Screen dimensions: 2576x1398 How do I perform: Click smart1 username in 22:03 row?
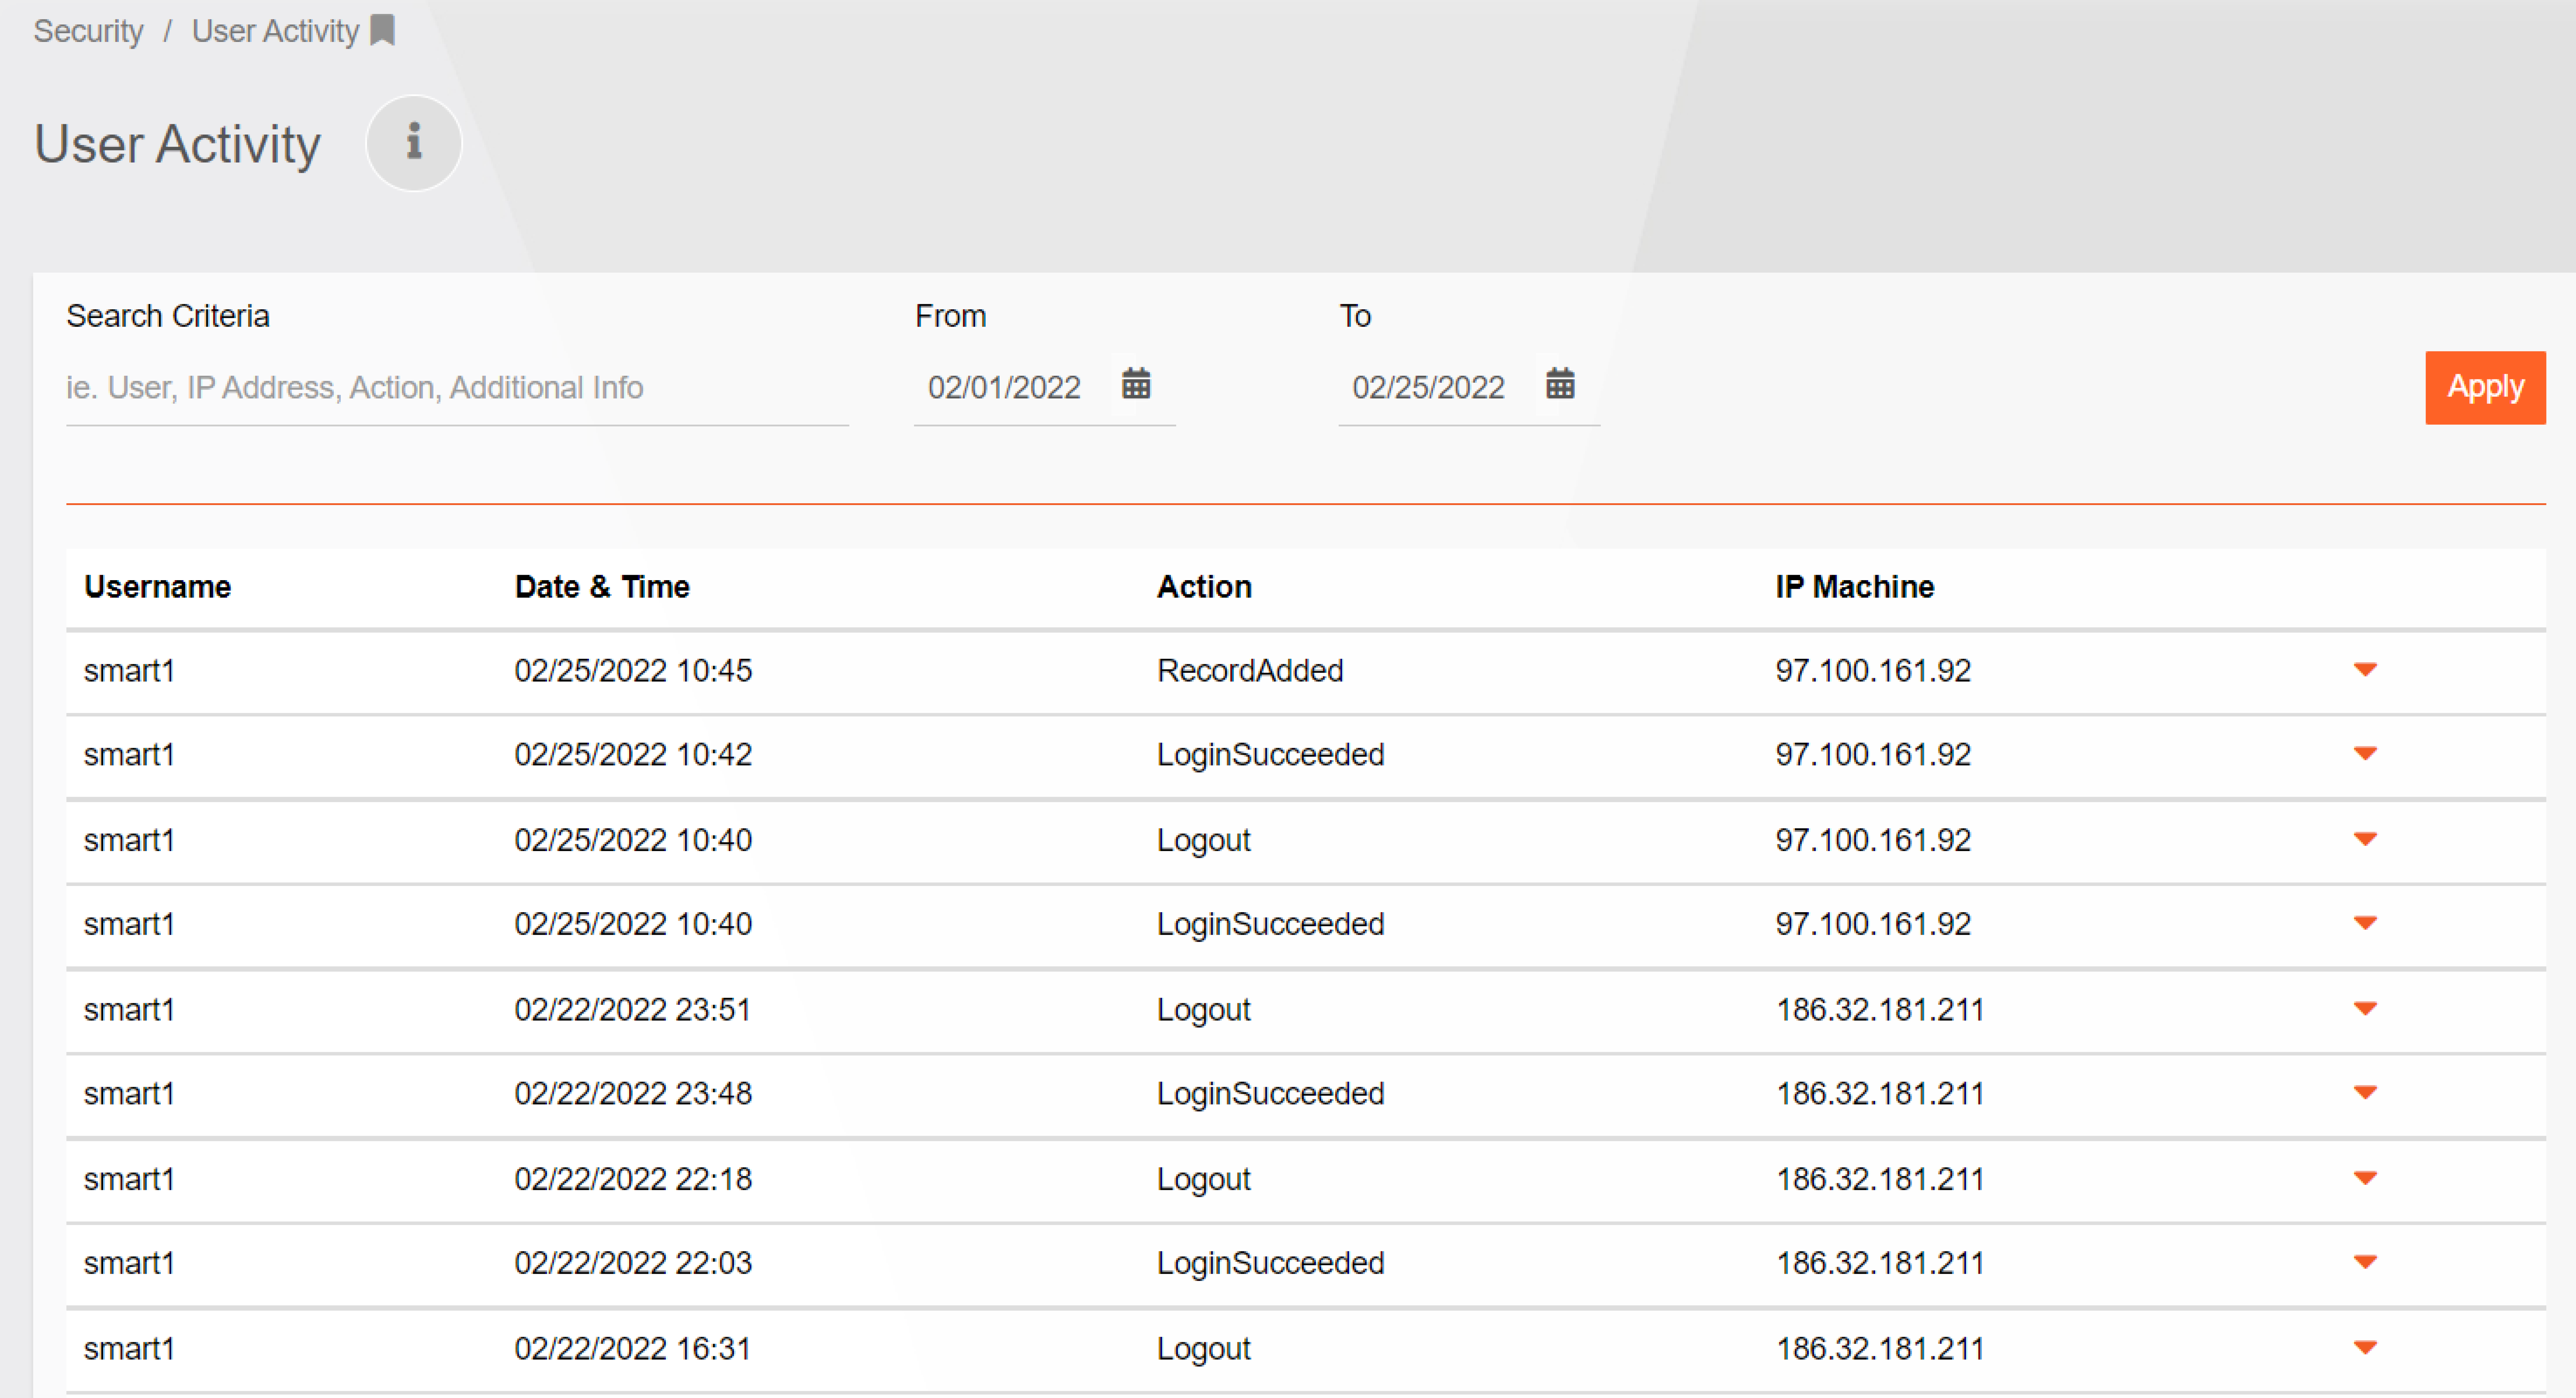tap(129, 1263)
